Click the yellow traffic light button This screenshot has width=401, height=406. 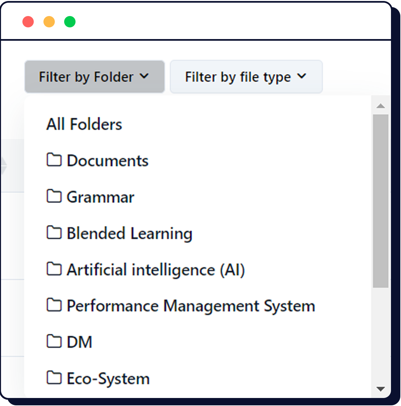click(49, 22)
